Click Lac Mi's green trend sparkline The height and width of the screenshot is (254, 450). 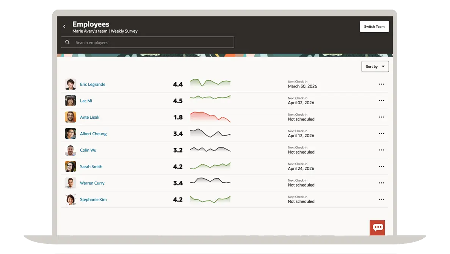coord(210,97)
